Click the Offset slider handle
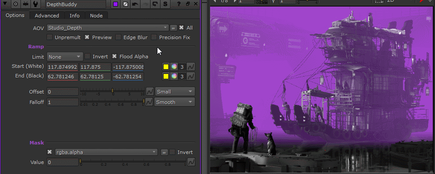This screenshot has width=435, height=174. (x=112, y=90)
